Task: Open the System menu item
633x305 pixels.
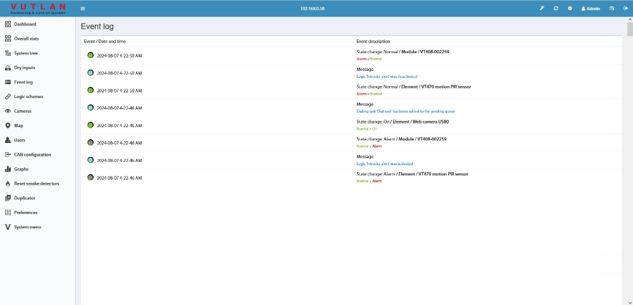Action: tap(27, 227)
